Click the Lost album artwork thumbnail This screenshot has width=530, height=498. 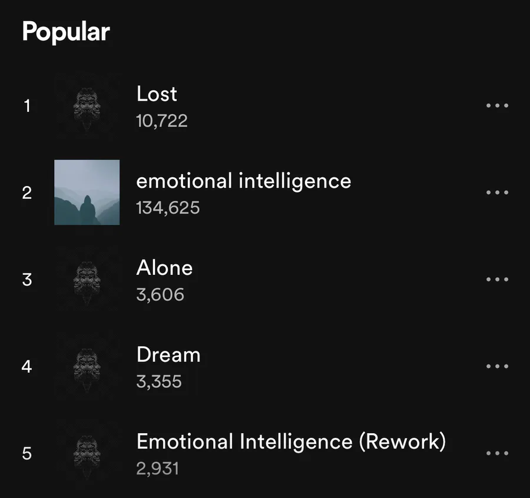(x=87, y=106)
